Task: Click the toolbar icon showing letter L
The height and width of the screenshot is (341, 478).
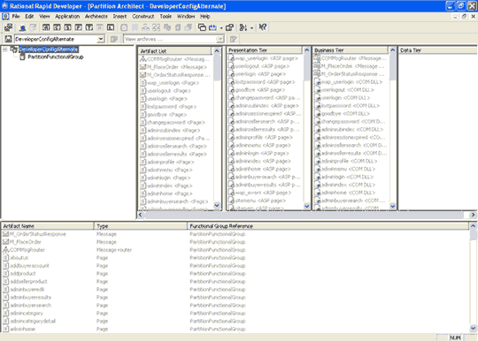Action: click(x=111, y=27)
